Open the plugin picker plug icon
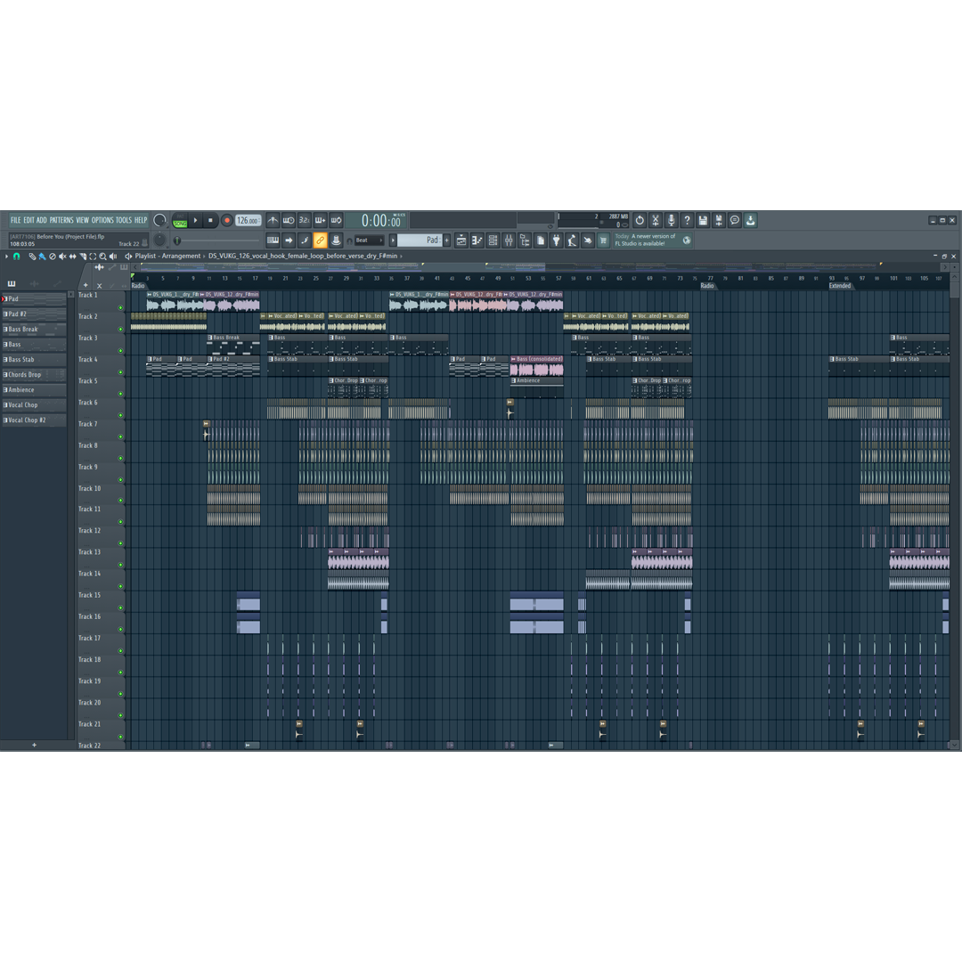This screenshot has width=962, height=962. pyautogui.click(x=557, y=240)
